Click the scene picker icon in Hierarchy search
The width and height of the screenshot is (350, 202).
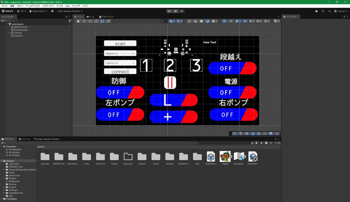(x=70, y=21)
